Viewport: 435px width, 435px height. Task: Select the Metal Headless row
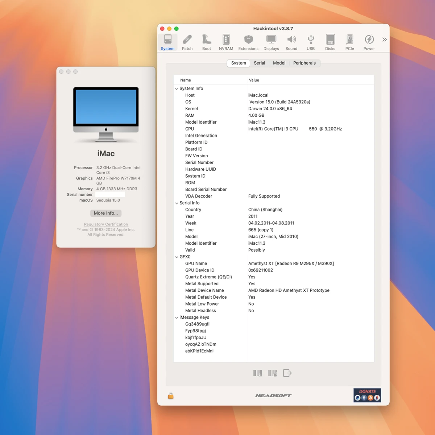(274, 311)
